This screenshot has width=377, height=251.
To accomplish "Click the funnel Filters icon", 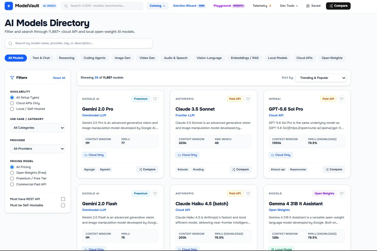I will [12, 78].
